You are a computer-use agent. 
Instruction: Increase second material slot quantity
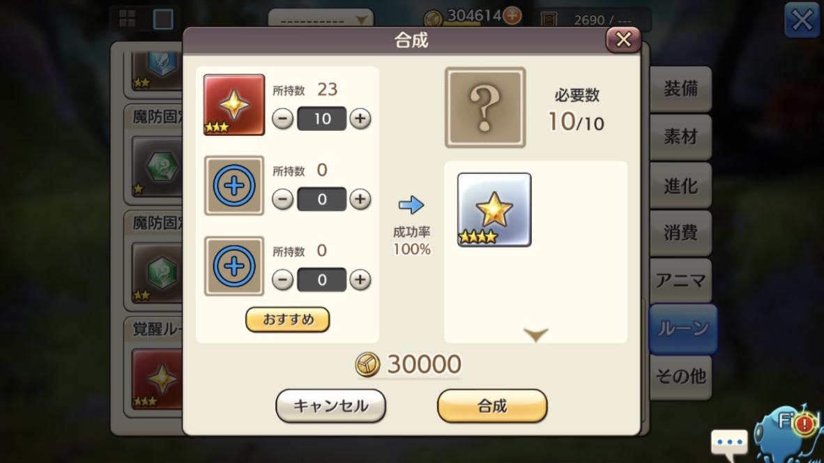[360, 199]
